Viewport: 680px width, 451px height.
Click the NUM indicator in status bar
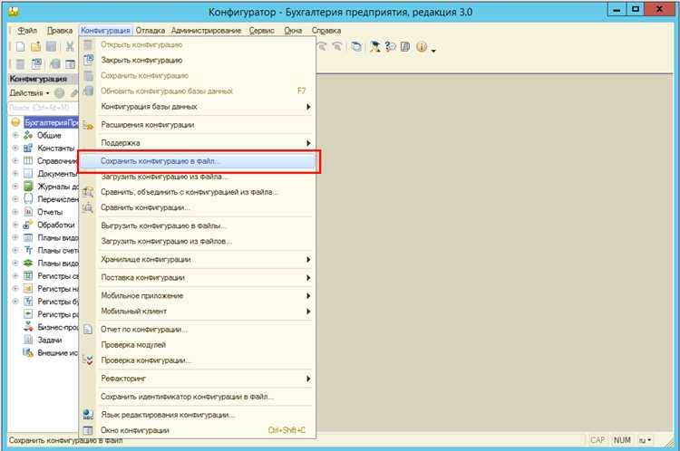click(x=622, y=440)
